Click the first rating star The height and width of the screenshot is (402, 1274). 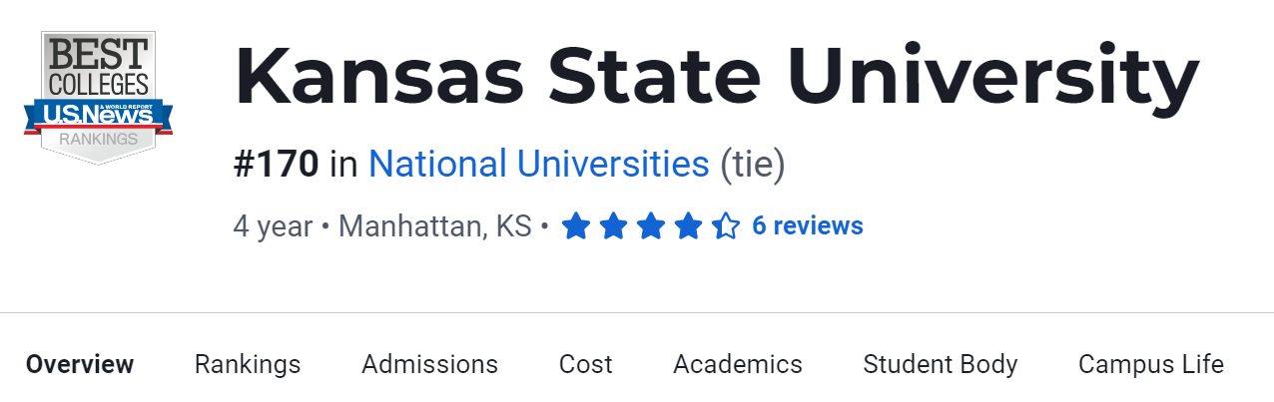[575, 227]
